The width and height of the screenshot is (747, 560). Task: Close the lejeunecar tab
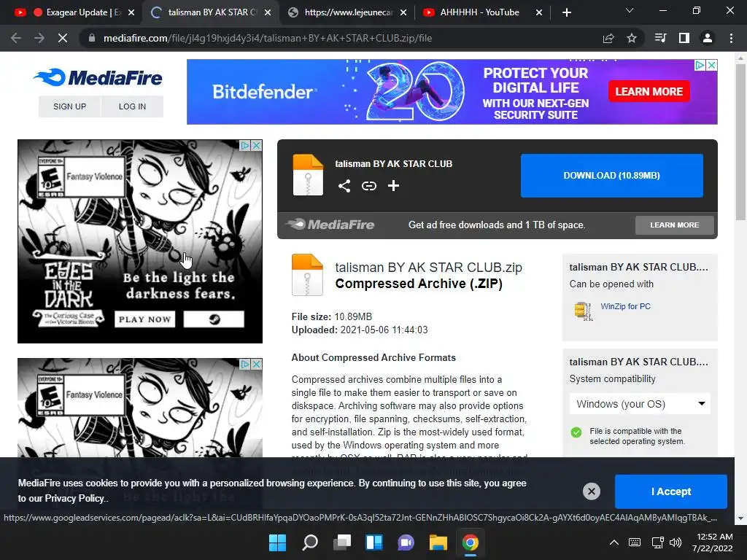tap(403, 12)
